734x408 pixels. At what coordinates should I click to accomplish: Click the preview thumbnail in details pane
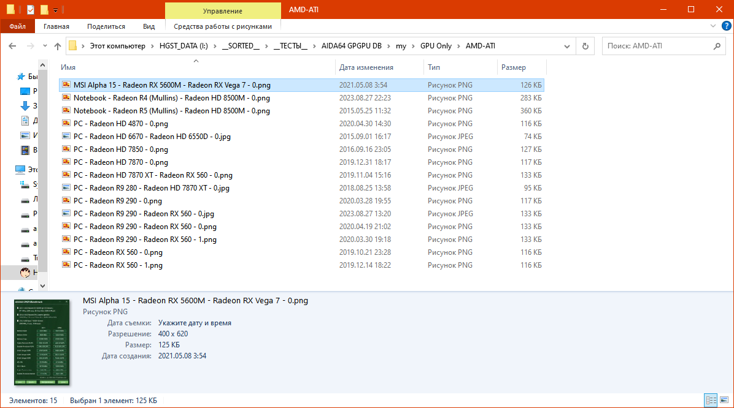point(42,342)
